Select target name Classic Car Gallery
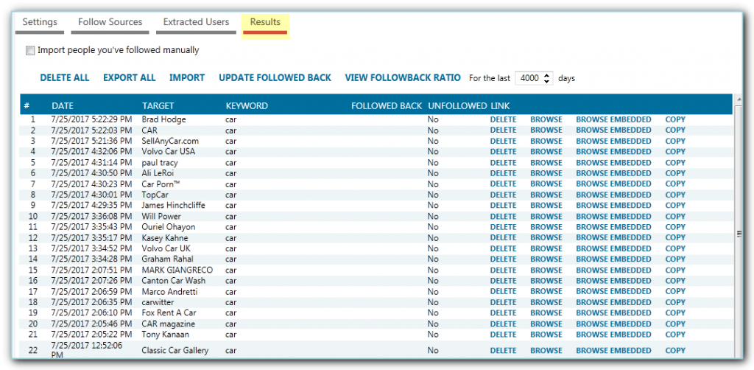The height and width of the screenshot is (370, 754). [175, 351]
